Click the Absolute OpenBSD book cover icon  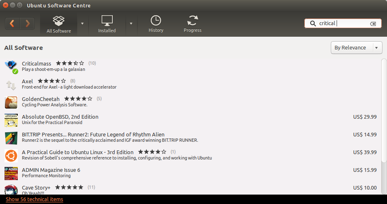[x=11, y=120]
